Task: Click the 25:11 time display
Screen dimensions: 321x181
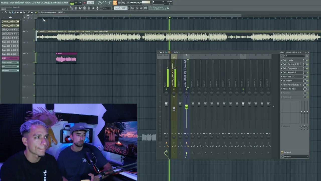Action: (x=104, y=3)
